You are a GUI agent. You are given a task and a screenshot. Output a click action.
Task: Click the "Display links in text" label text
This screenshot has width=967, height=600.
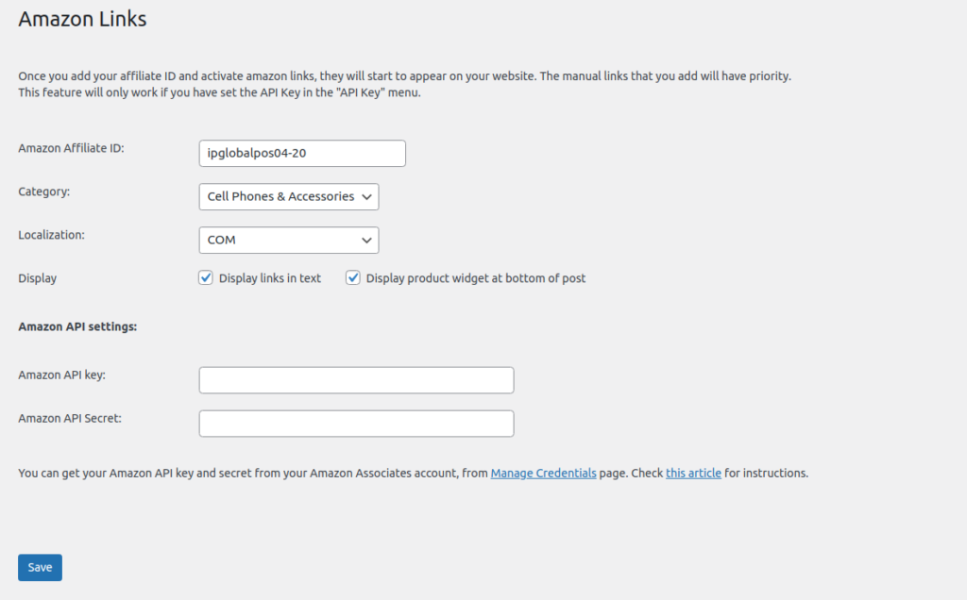tap(270, 278)
